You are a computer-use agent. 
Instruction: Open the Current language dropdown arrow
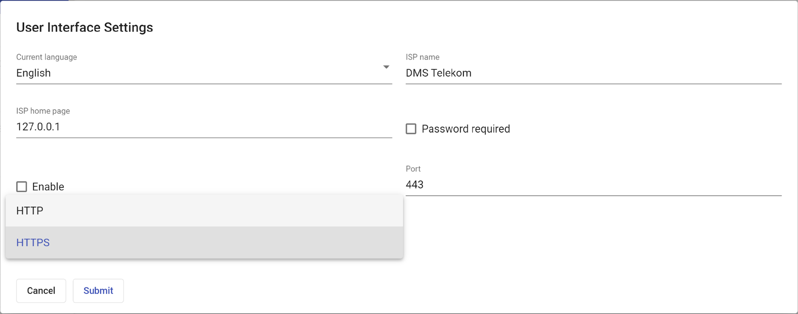click(386, 67)
